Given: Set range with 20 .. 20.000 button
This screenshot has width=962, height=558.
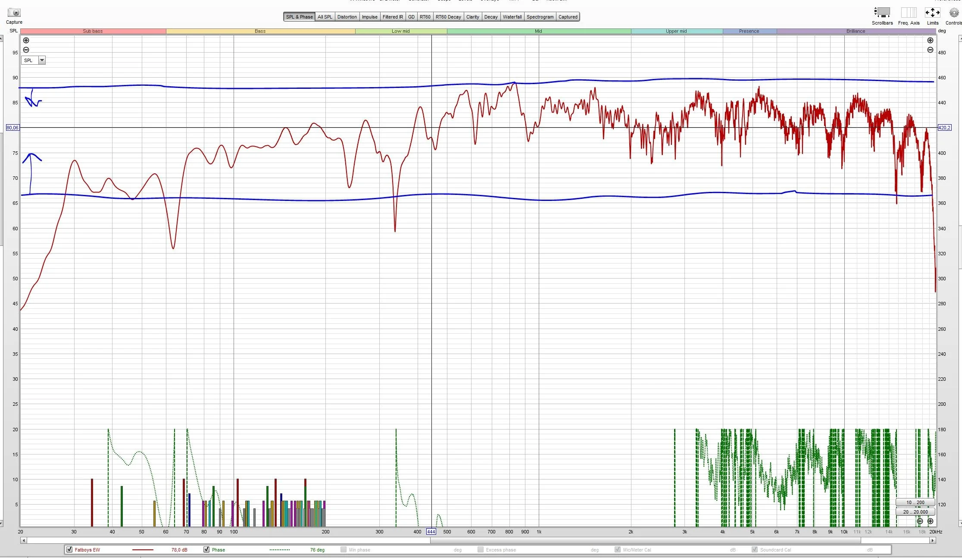Looking at the screenshot, I should (x=915, y=512).
